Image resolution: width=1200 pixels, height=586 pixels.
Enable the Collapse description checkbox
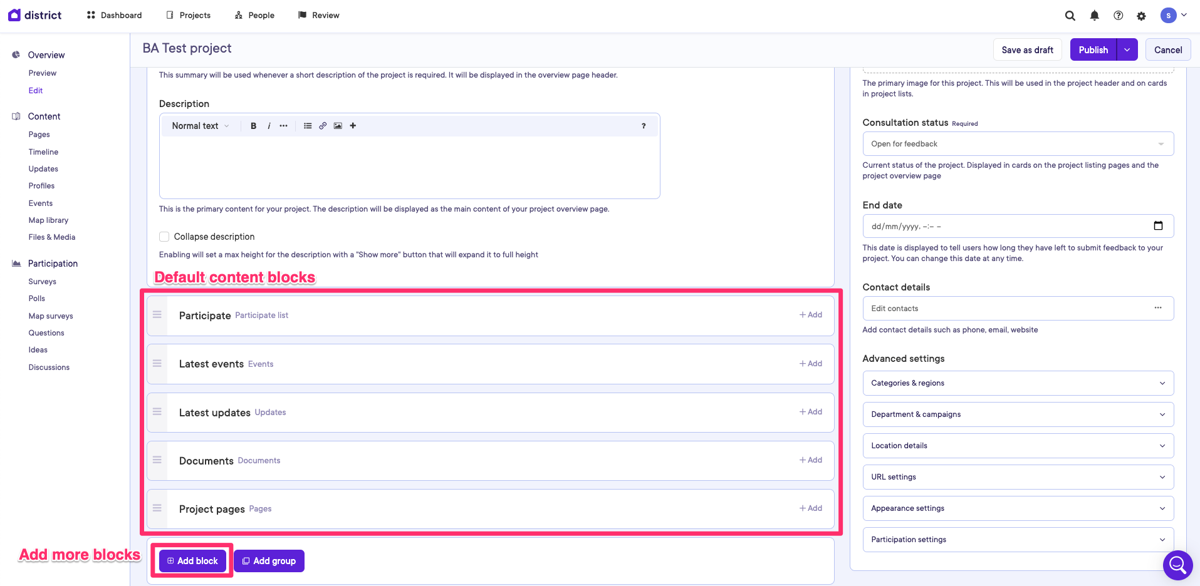coord(164,237)
